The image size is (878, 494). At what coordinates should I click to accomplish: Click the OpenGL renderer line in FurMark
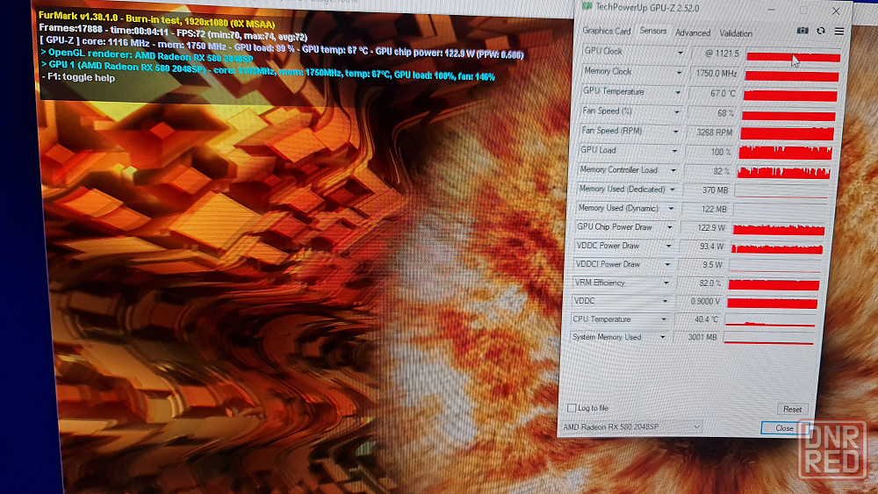(x=147, y=55)
